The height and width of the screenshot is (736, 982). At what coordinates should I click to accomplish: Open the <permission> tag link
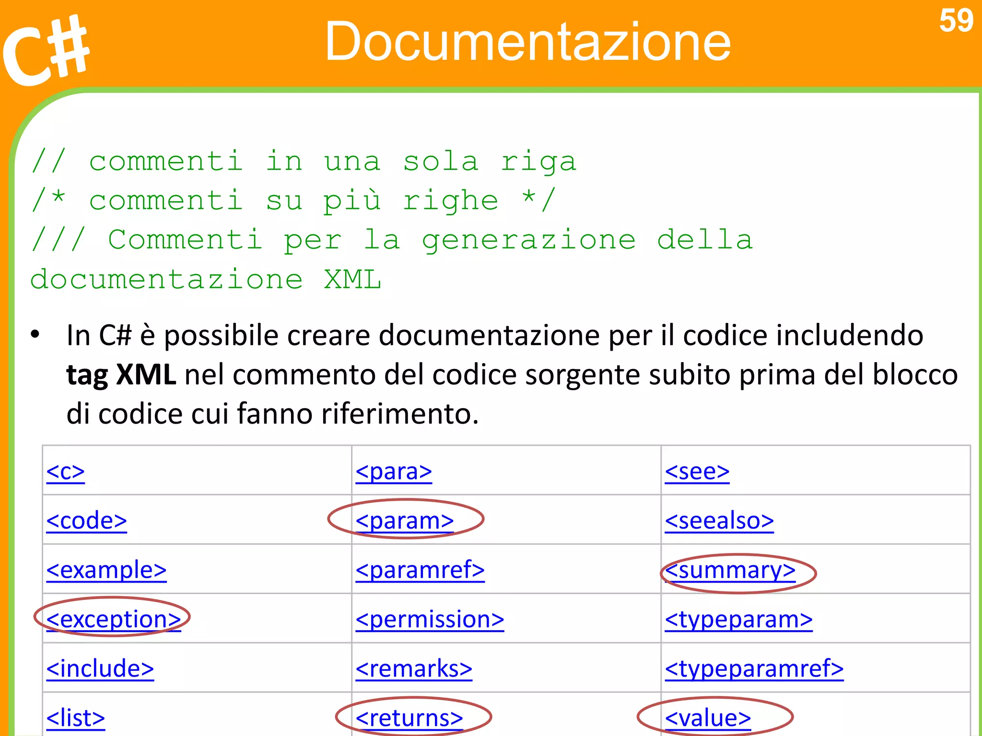[430, 620]
